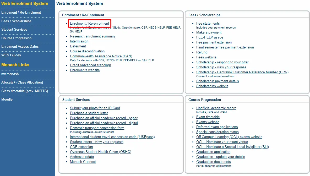Viewport: 310px width, 176px height.
Task: Open the Graduation application link
Action: (x=213, y=152)
